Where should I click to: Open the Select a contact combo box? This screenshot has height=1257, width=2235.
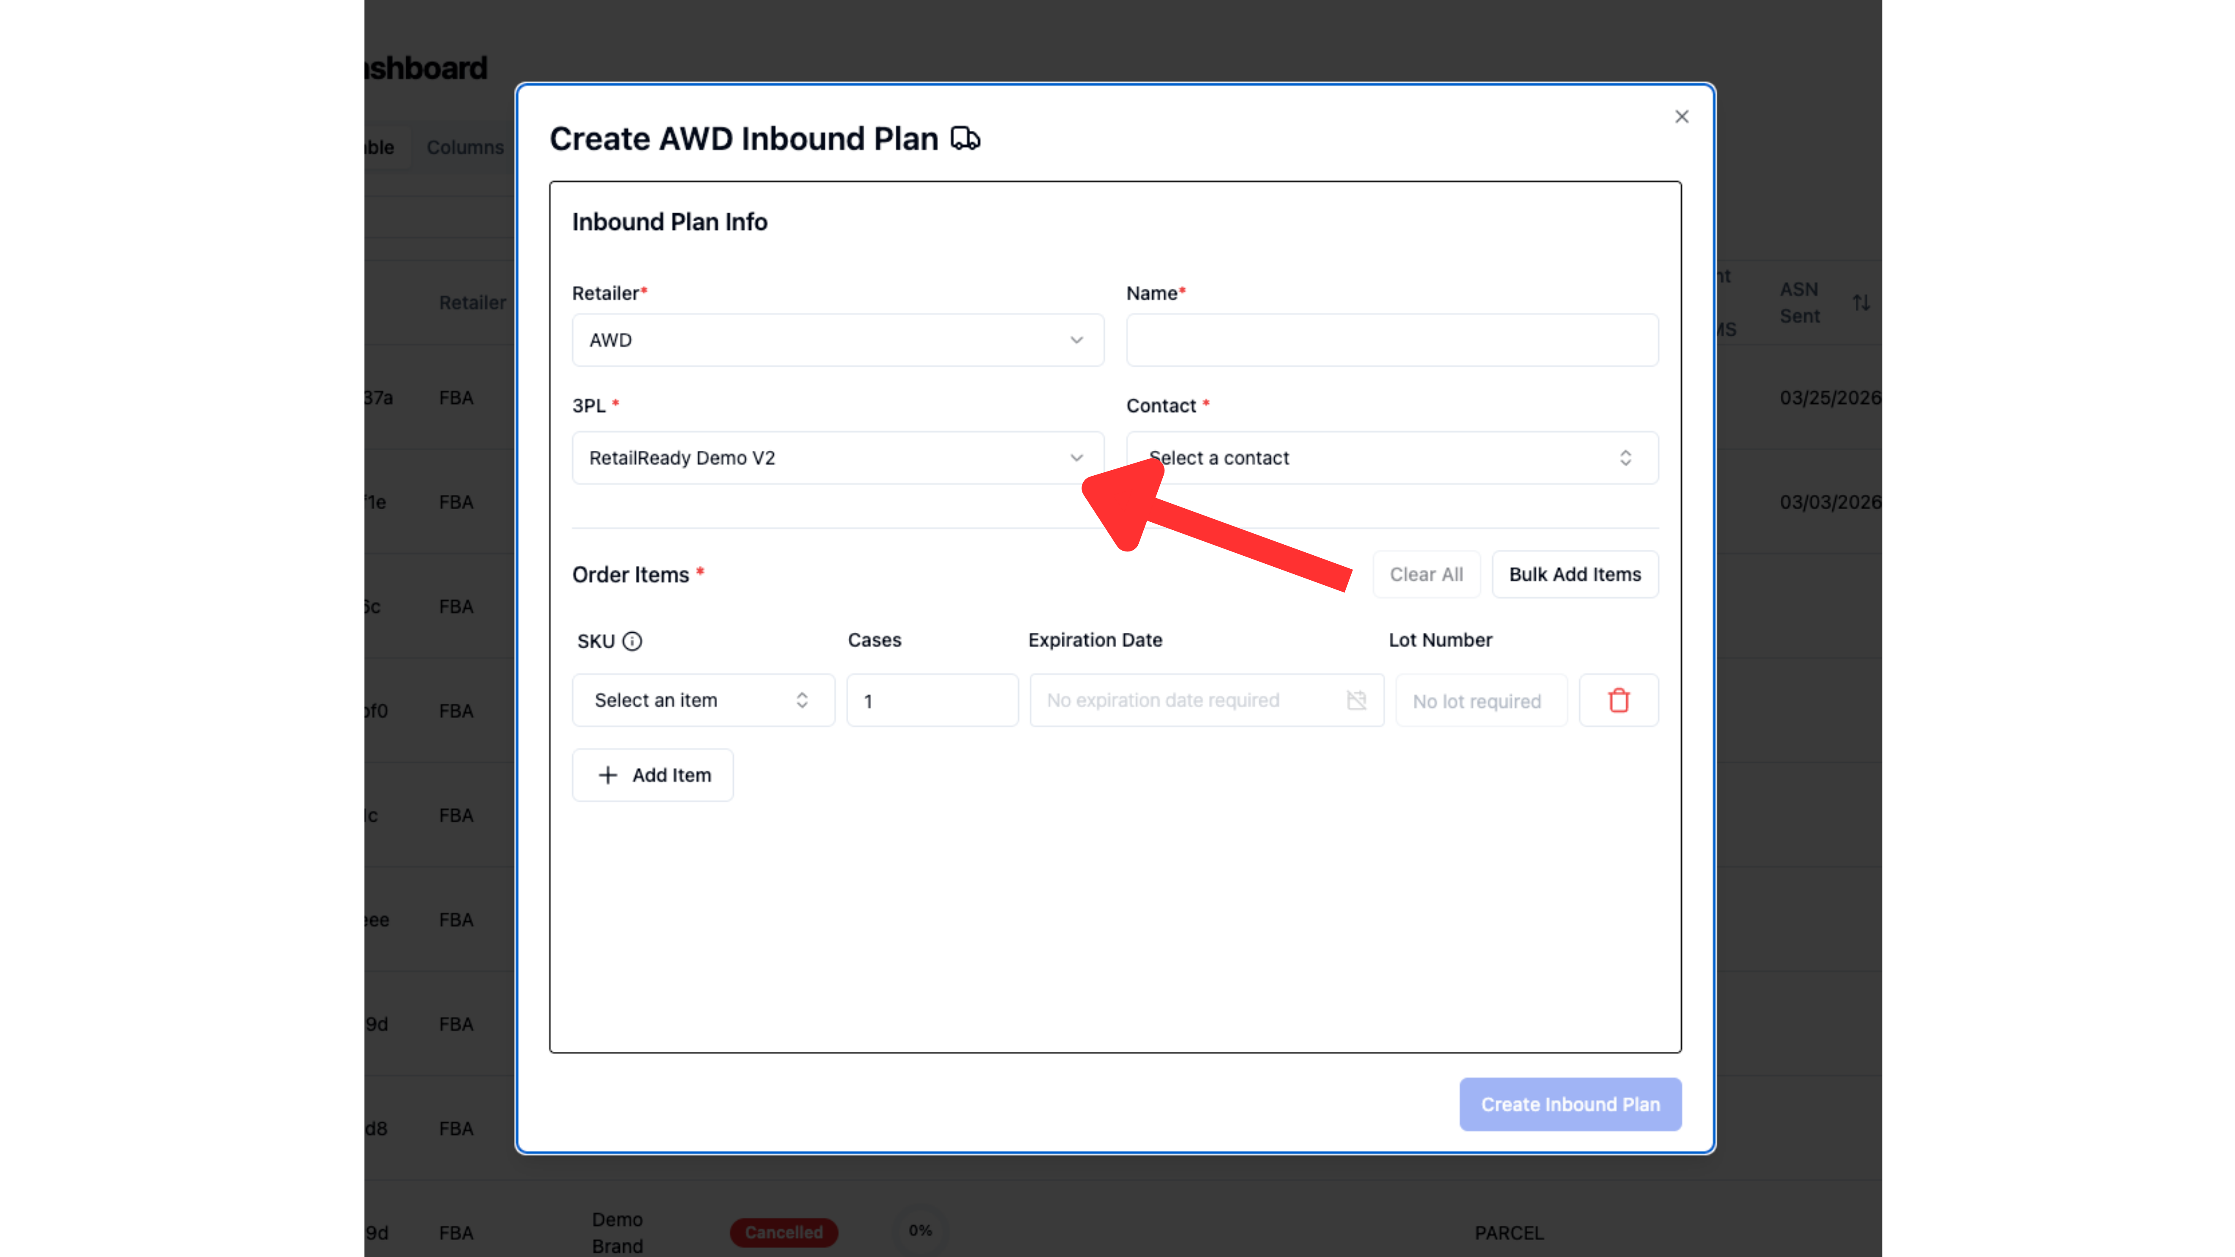[x=1392, y=458]
